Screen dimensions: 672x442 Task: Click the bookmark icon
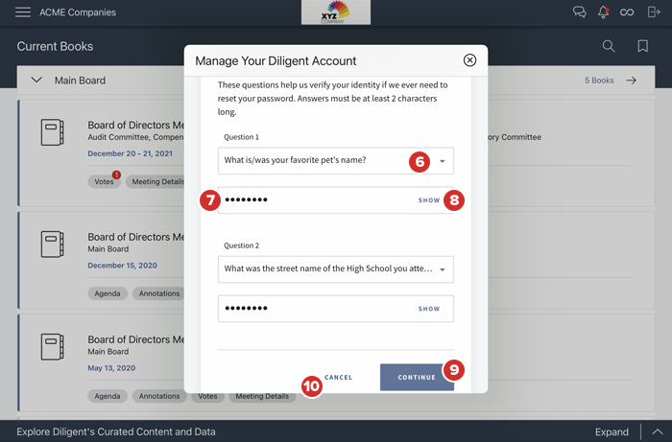pos(642,46)
